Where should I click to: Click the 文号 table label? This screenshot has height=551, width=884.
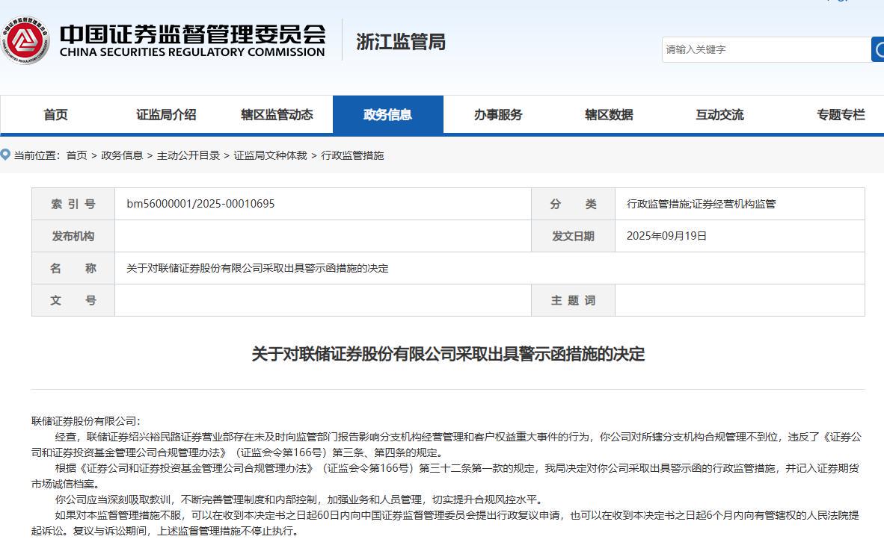click(73, 301)
